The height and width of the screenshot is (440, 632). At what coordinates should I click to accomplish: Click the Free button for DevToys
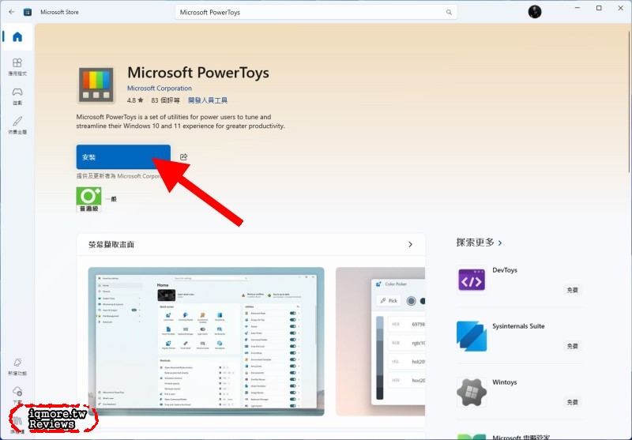click(572, 290)
